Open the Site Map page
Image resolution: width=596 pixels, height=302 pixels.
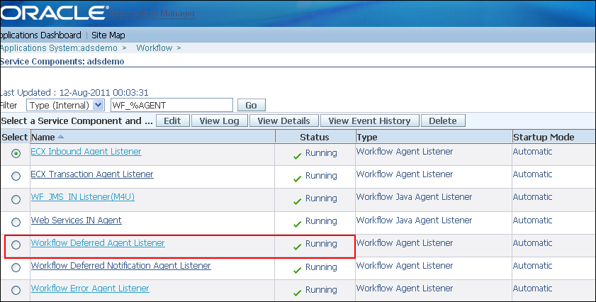pos(109,35)
